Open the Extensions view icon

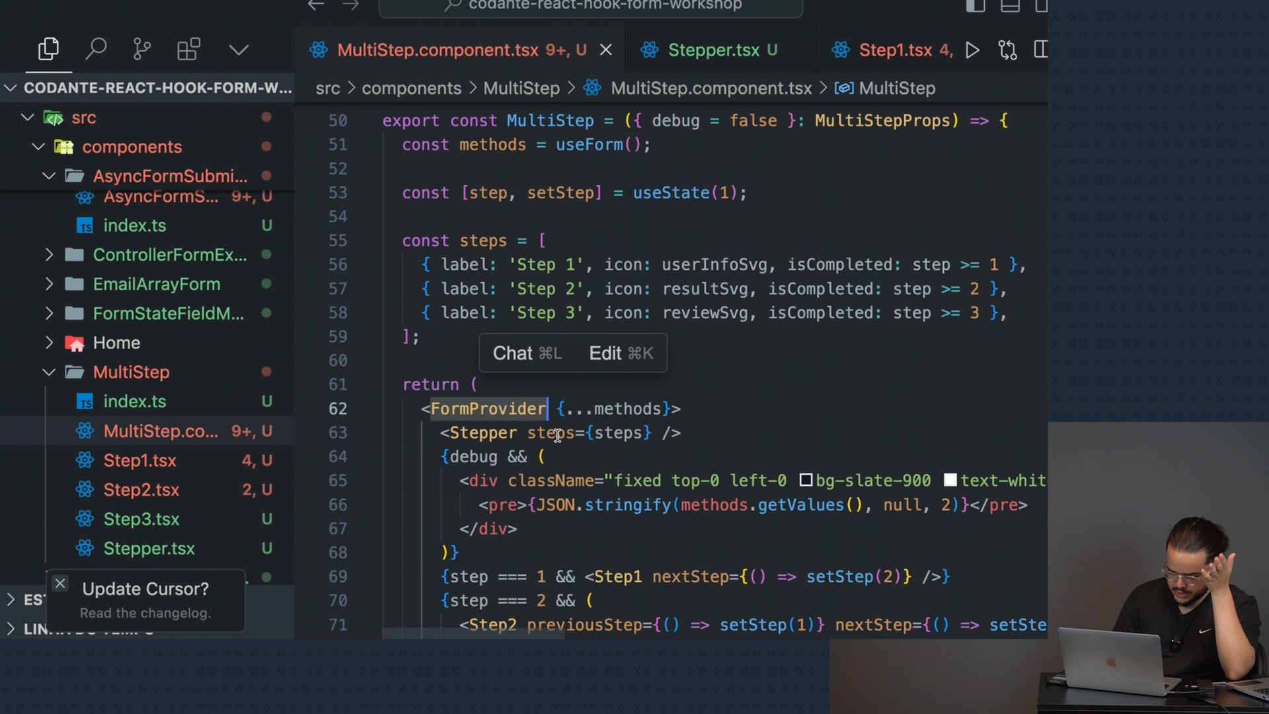click(x=188, y=50)
